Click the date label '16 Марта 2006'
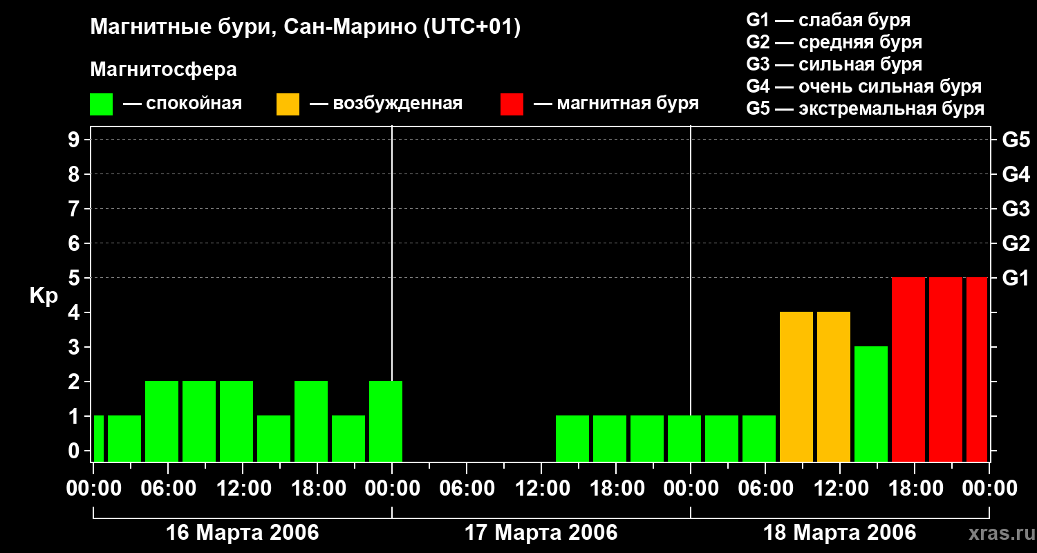Viewport: 1037px width, 553px height. pyautogui.click(x=243, y=533)
